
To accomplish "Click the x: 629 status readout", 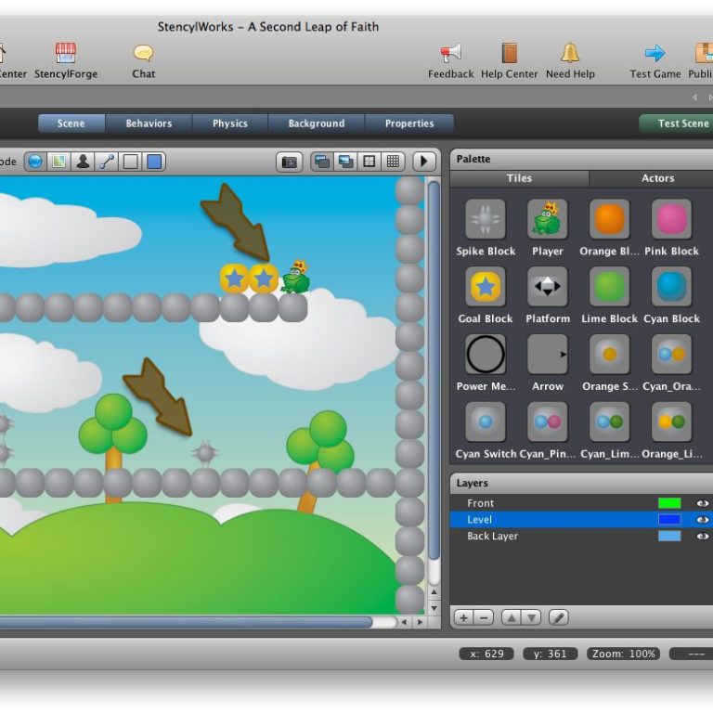I will 486,654.
